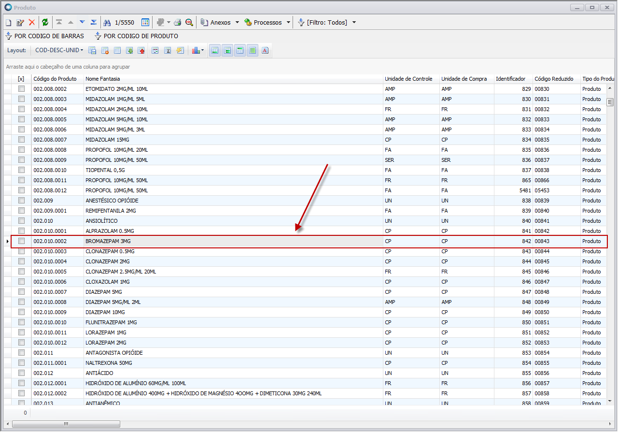Go to next record
Image resolution: width=618 pixels, height=432 pixels.
pos(82,22)
